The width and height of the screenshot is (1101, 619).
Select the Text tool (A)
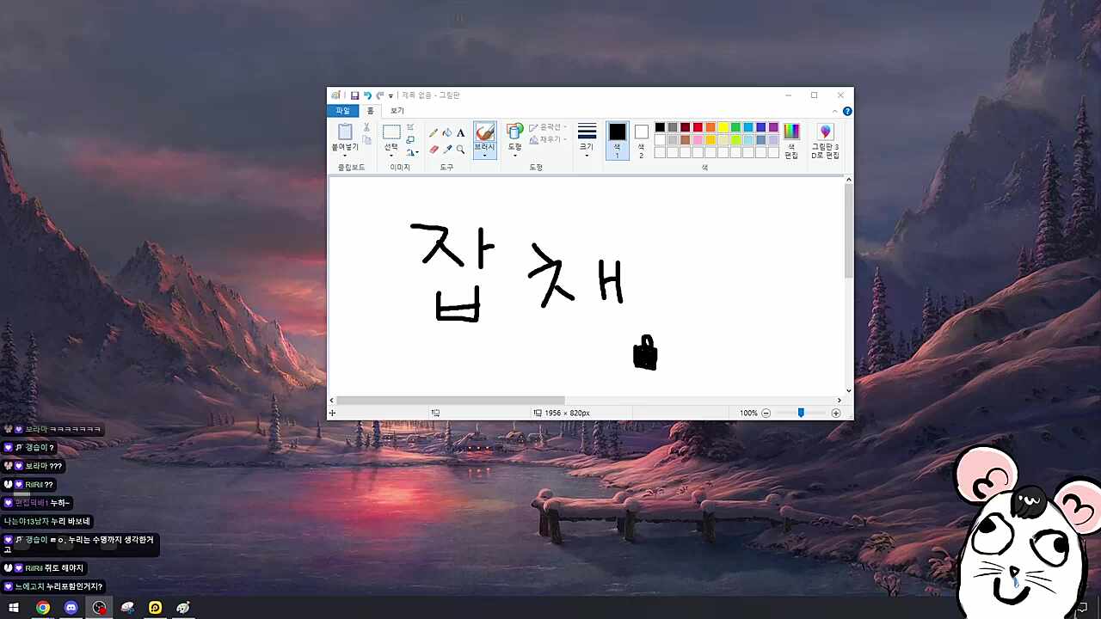[x=460, y=132]
